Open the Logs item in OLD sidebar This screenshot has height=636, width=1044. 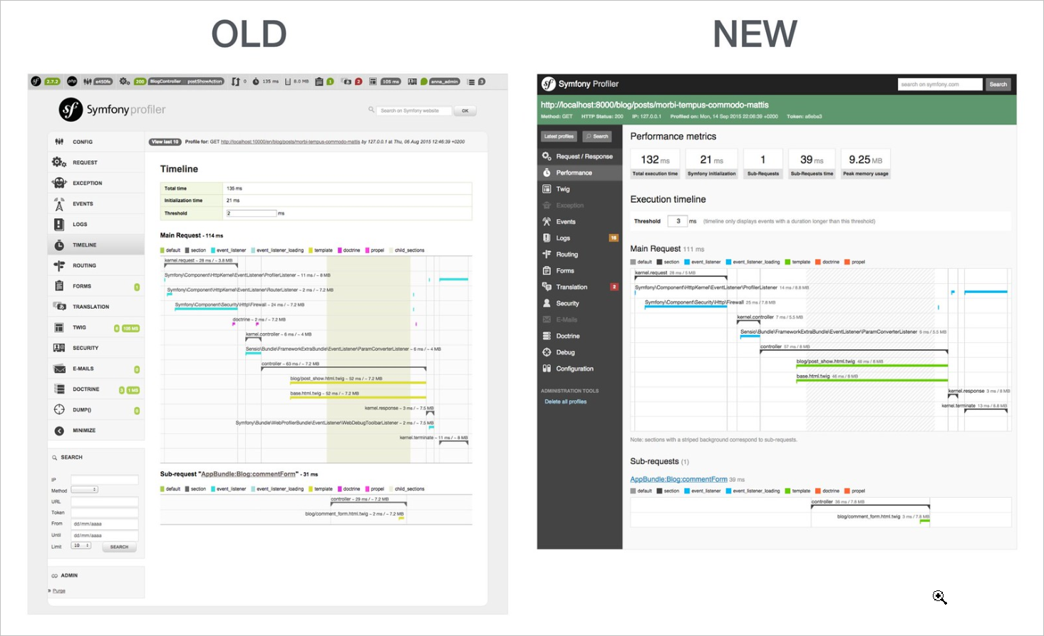coord(95,224)
